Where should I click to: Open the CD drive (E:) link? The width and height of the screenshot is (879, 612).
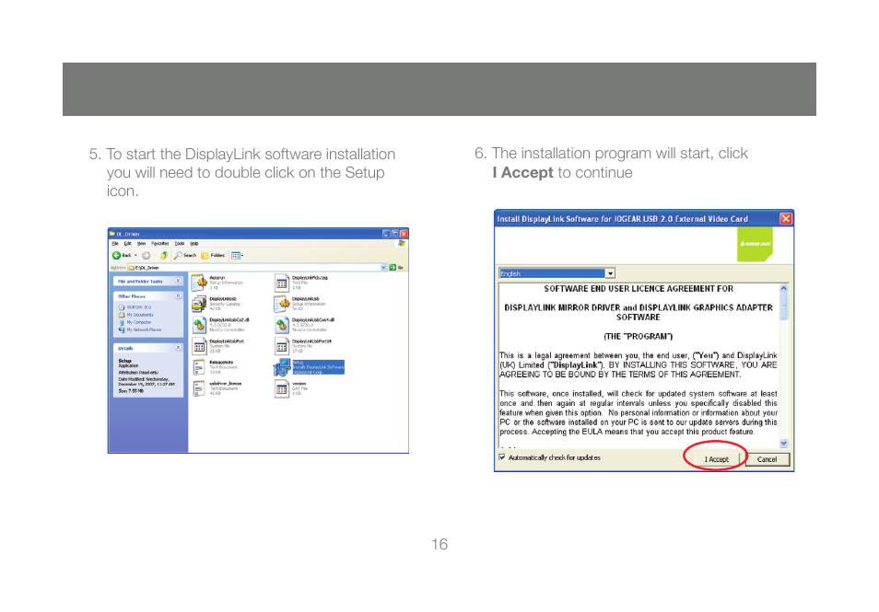(x=135, y=307)
